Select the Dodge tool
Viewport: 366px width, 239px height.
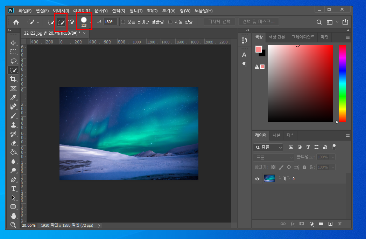click(13, 170)
